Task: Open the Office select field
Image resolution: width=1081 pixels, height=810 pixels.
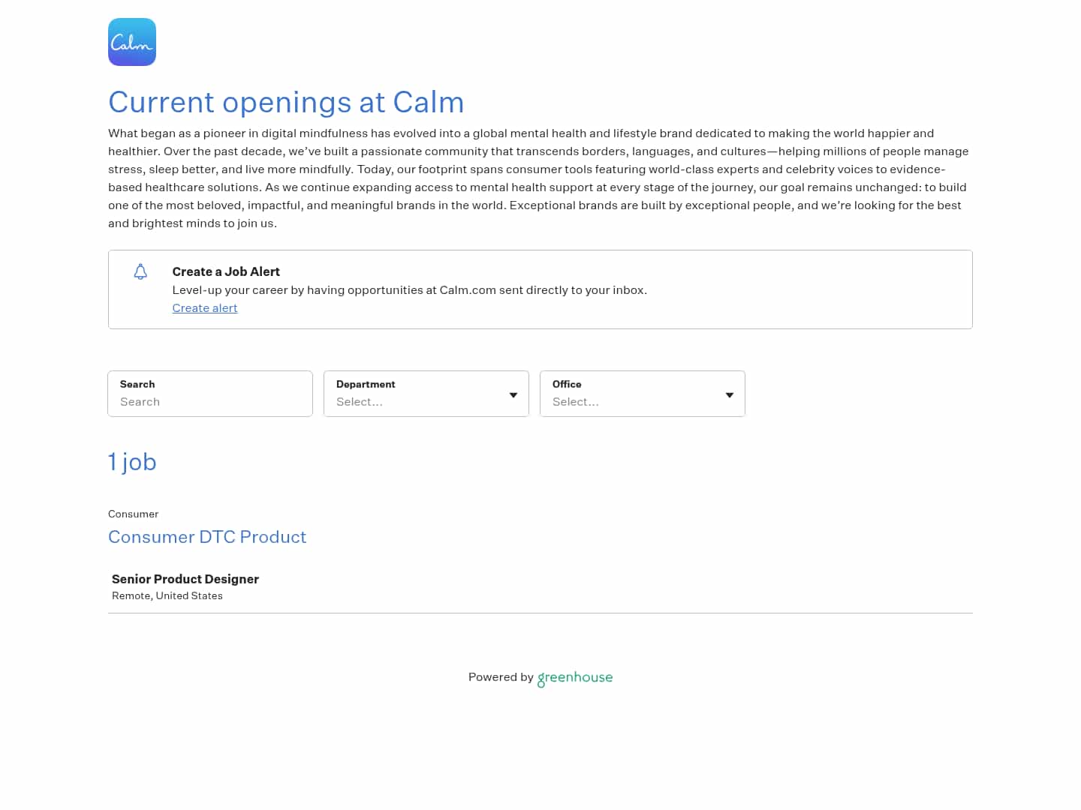Action: [x=643, y=394]
